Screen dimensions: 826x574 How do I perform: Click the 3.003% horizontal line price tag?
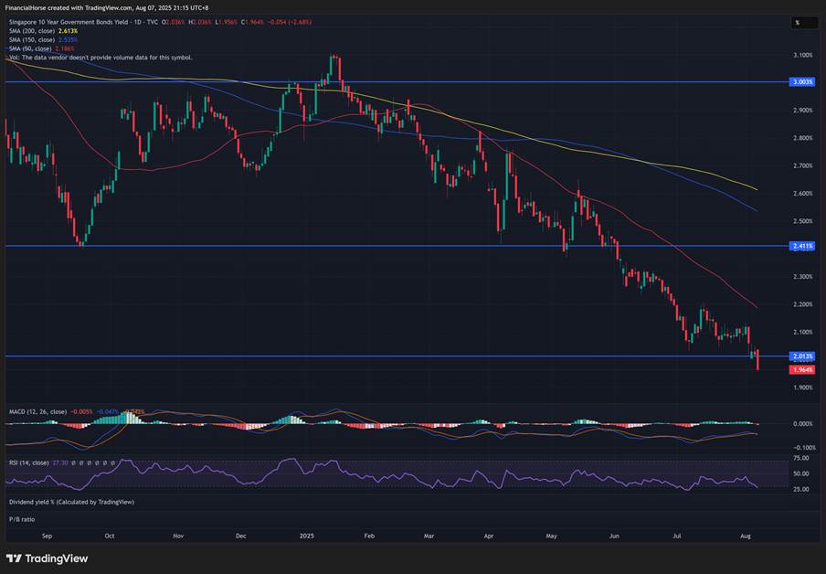click(x=801, y=82)
